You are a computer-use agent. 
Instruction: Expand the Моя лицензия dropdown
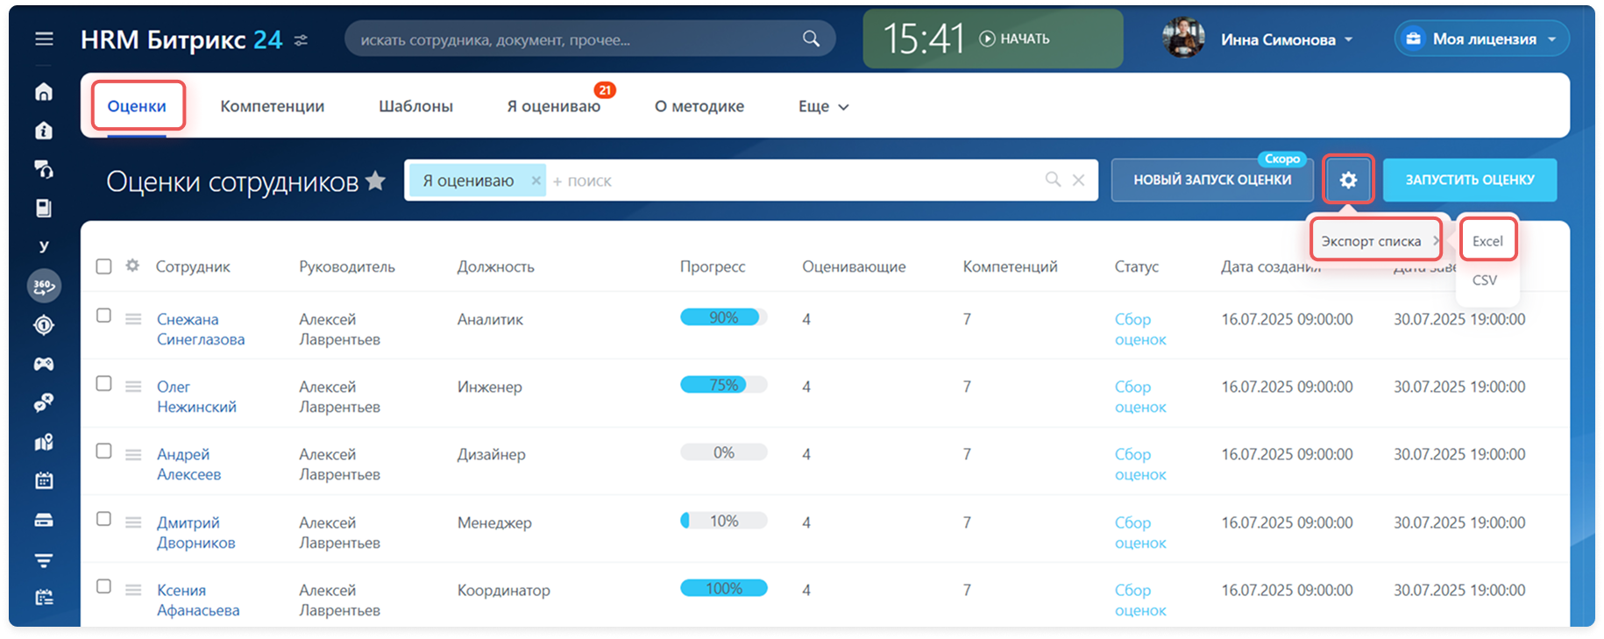1482,39
